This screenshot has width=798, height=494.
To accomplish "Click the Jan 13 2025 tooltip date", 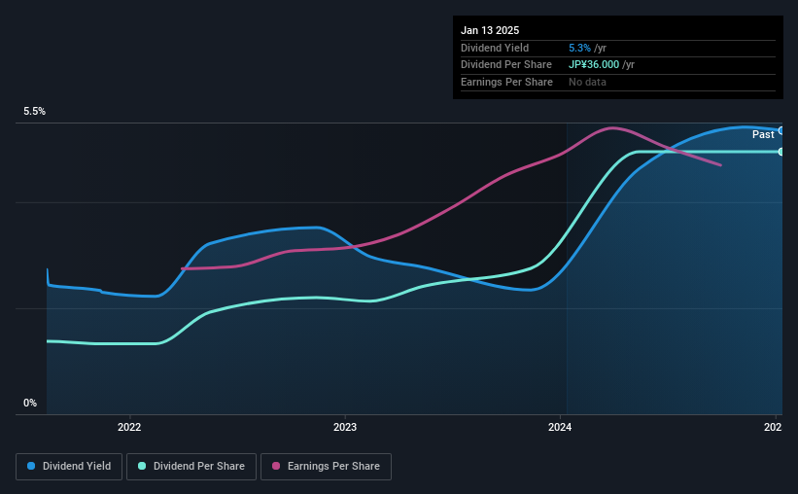I will tap(490, 30).
